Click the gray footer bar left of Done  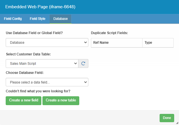tap(80, 118)
